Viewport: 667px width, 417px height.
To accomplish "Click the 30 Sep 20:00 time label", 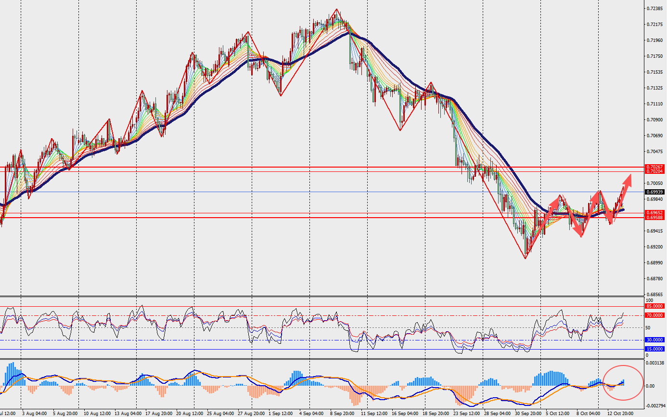I will click(528, 413).
